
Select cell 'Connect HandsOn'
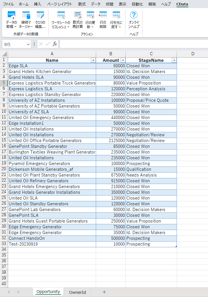click(x=52, y=238)
